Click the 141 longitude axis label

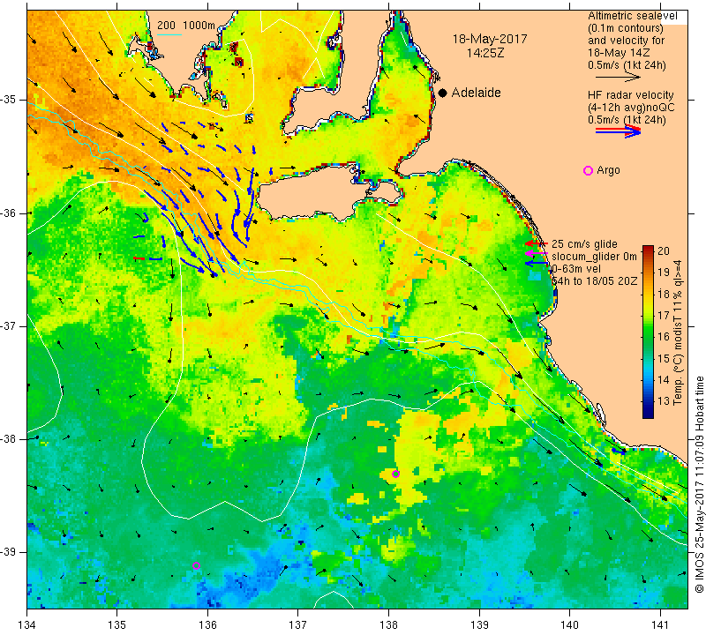point(660,625)
